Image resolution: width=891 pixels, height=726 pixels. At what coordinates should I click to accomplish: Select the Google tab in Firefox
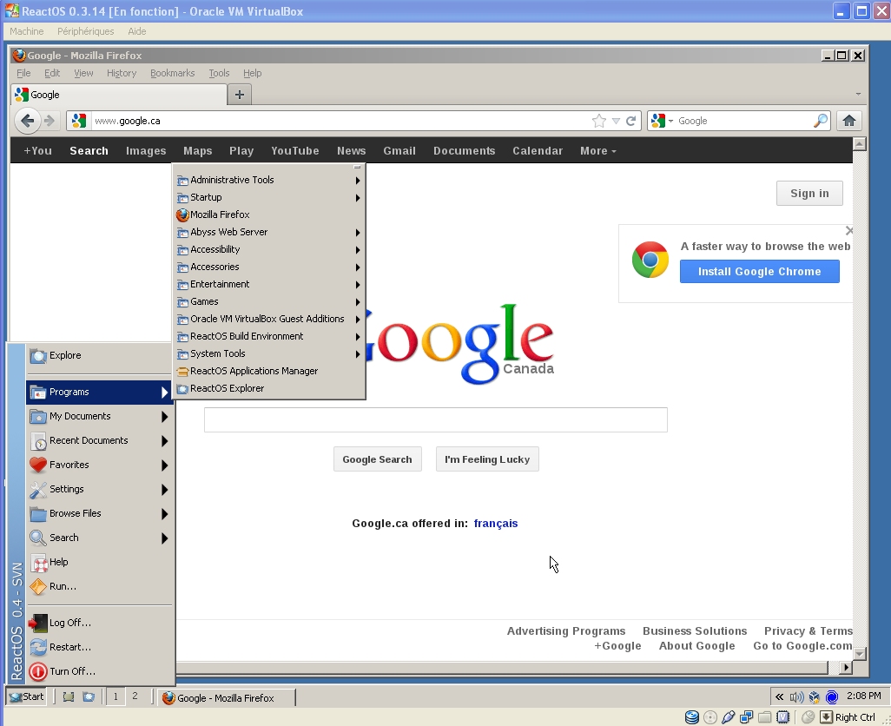coord(119,95)
